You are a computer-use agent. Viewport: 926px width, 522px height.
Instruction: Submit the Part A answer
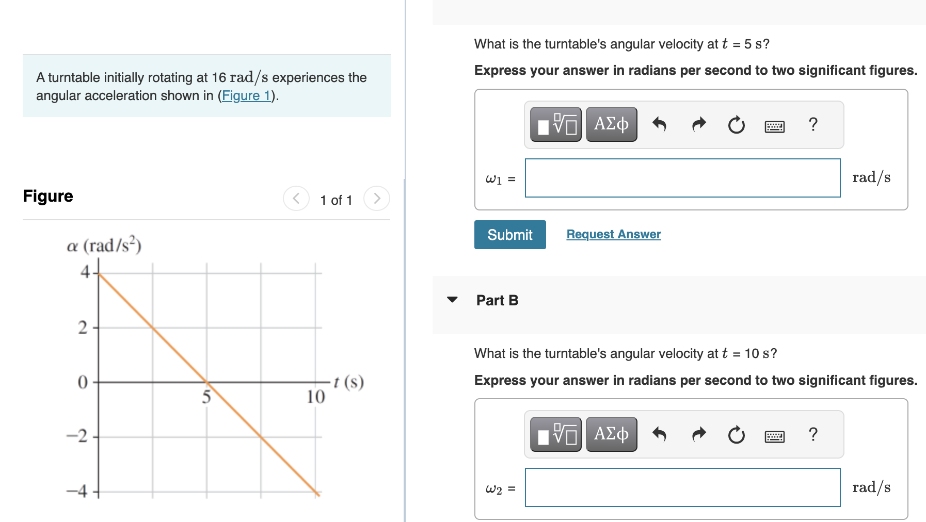(x=509, y=234)
